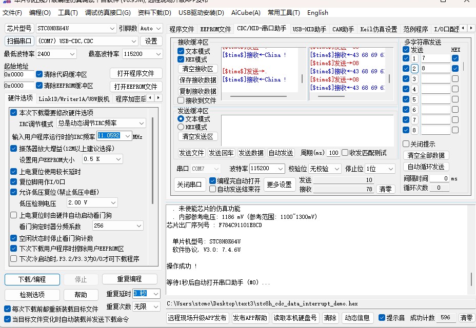
Task: Expand the 低压检测电压 2.00 V dropdown
Action: pyautogui.click(x=113, y=202)
